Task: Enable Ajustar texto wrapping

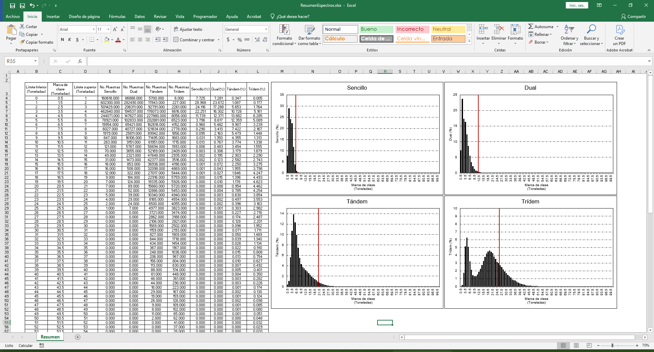Action: click(x=188, y=29)
